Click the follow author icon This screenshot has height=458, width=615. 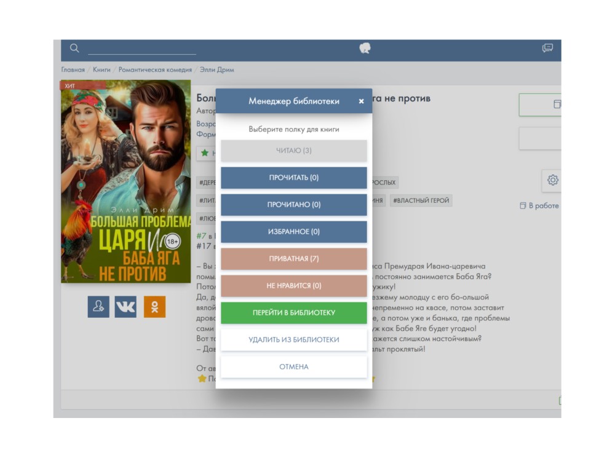tap(98, 307)
